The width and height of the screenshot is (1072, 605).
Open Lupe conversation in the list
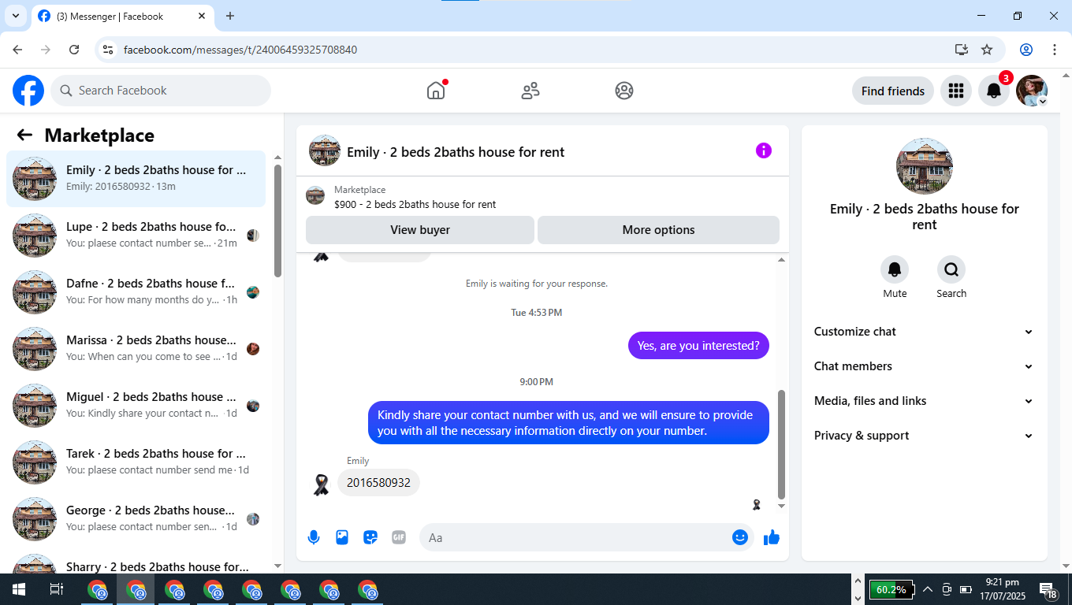coord(136,236)
